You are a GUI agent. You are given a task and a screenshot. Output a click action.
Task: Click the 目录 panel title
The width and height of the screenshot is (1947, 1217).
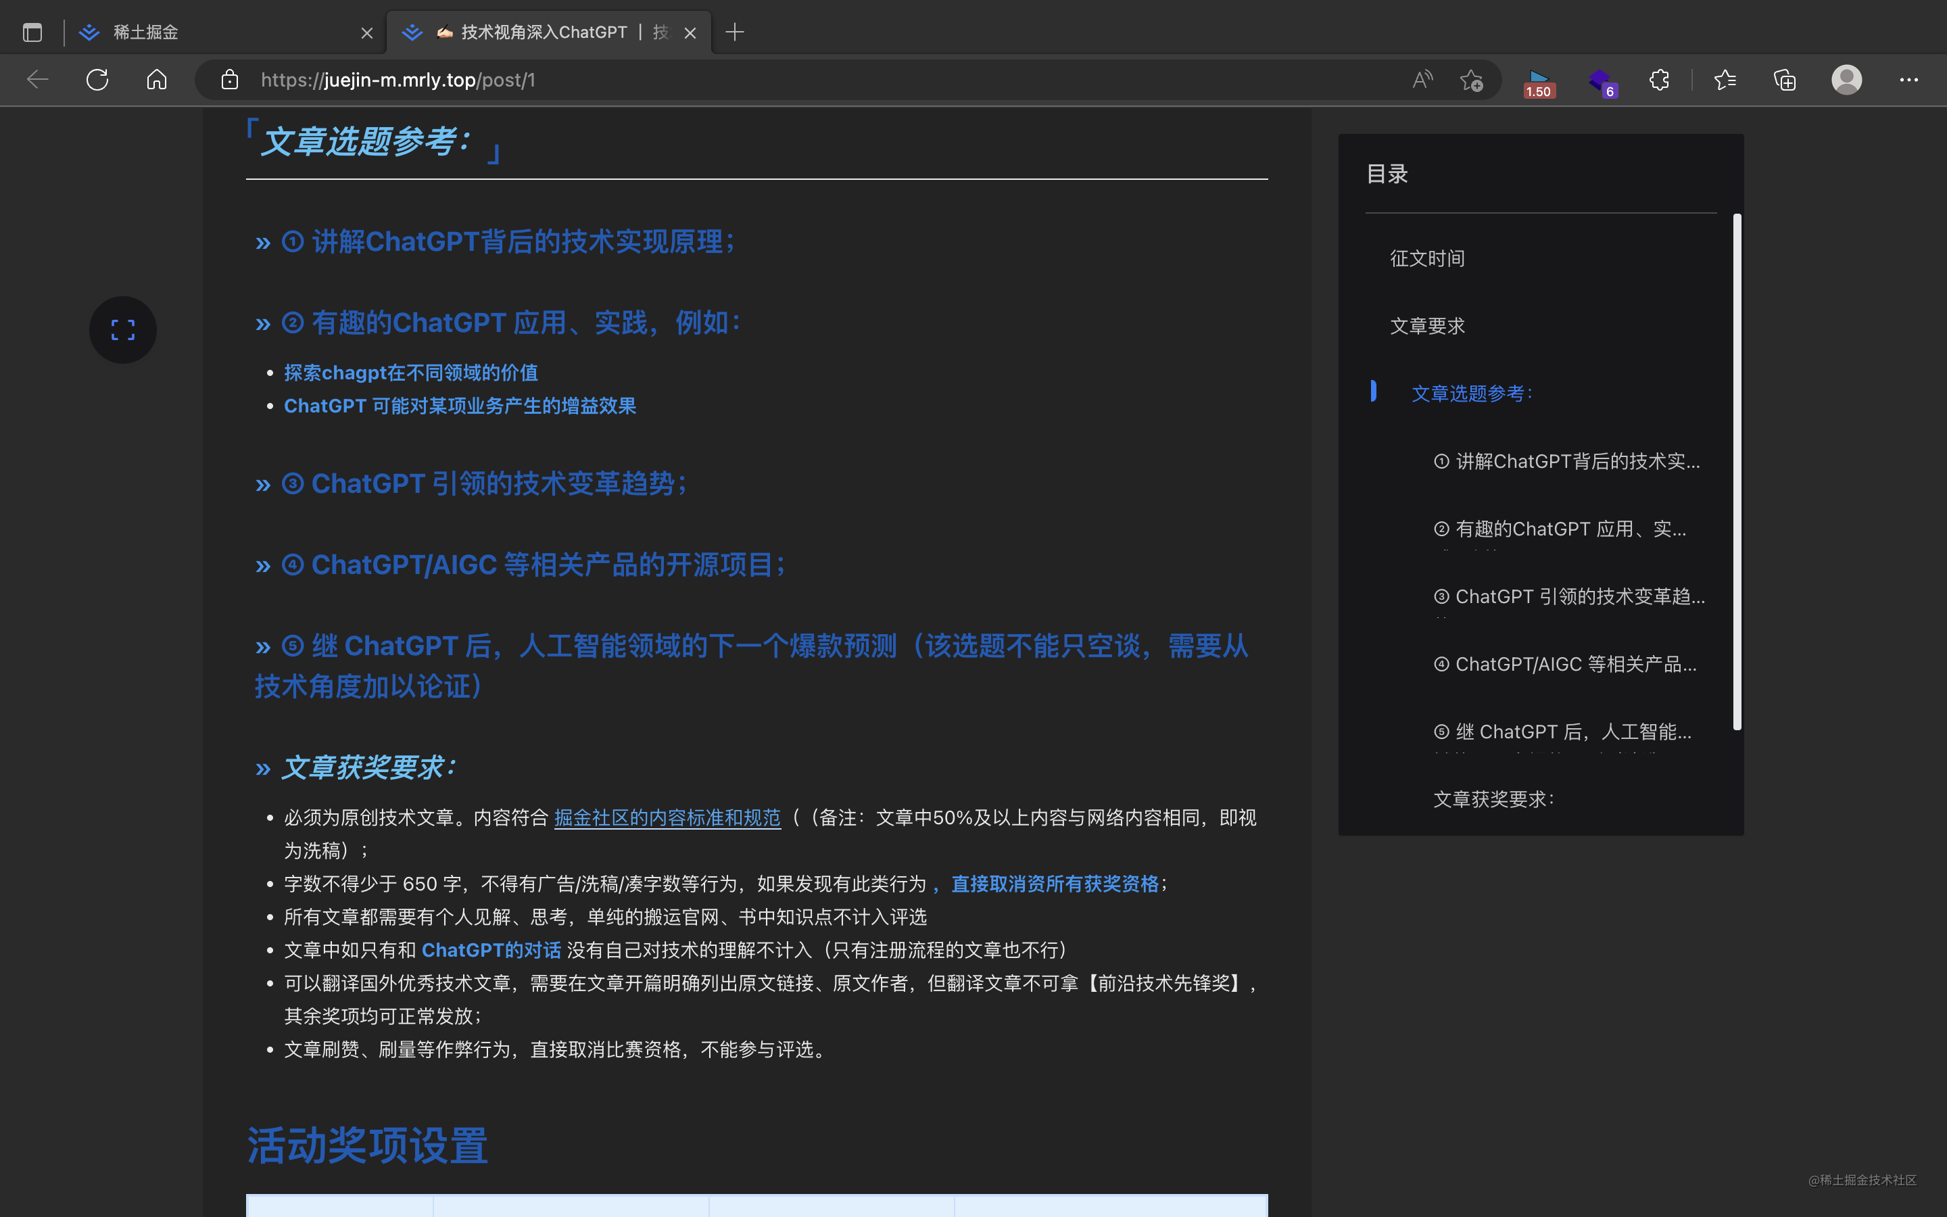point(1387,174)
